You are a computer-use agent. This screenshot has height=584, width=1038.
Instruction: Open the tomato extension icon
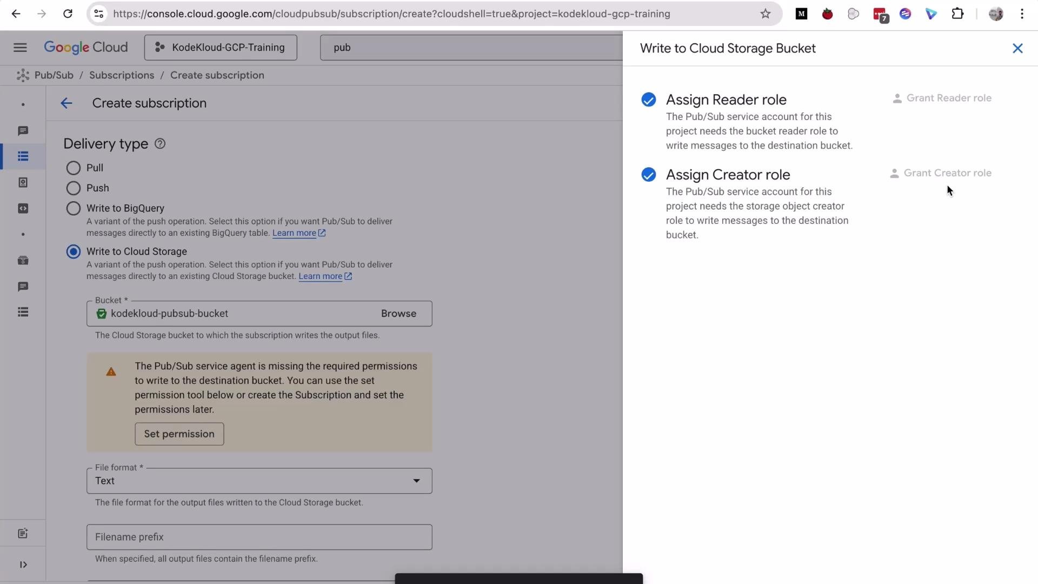pyautogui.click(x=827, y=14)
